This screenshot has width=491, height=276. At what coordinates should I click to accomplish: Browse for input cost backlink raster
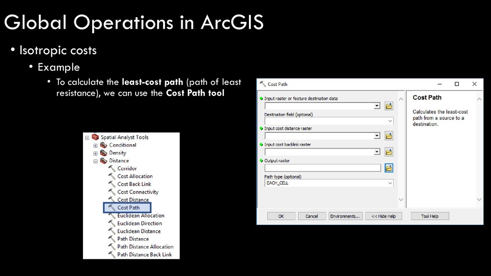point(388,152)
